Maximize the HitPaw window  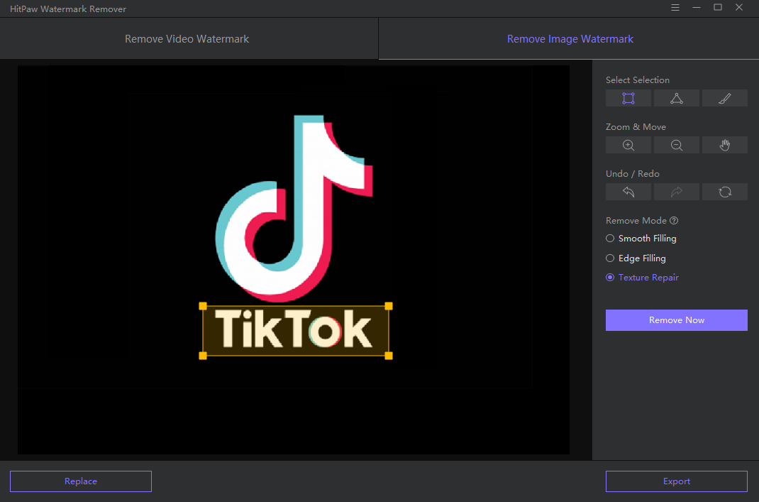pos(718,7)
